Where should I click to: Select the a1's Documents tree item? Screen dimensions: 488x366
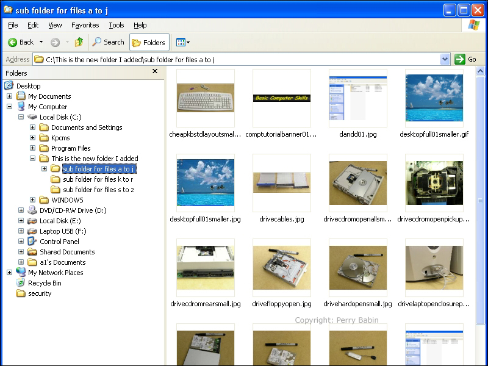(63, 262)
